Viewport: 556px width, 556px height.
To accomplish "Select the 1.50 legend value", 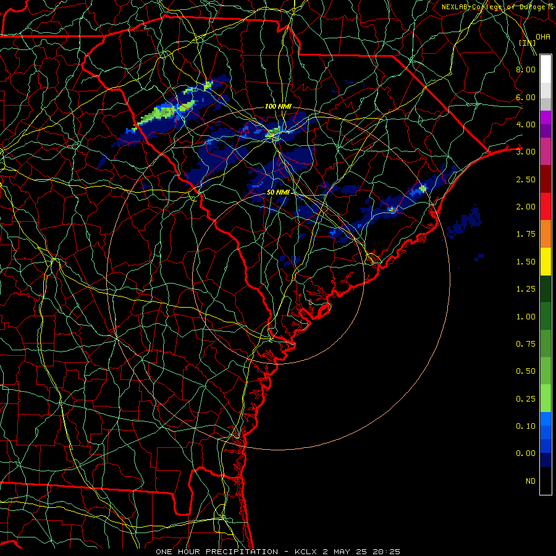I will point(526,262).
